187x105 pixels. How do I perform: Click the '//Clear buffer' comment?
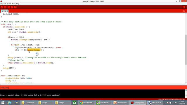pos(16,60)
